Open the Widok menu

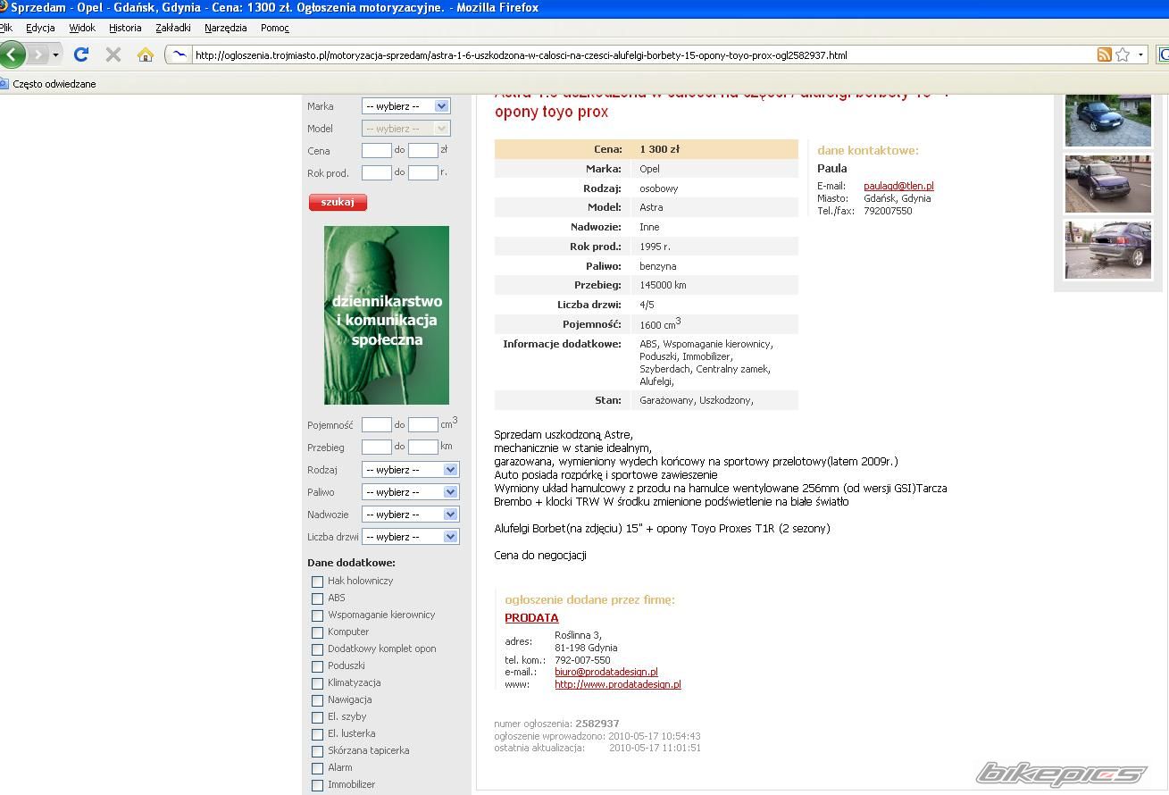[x=82, y=28]
